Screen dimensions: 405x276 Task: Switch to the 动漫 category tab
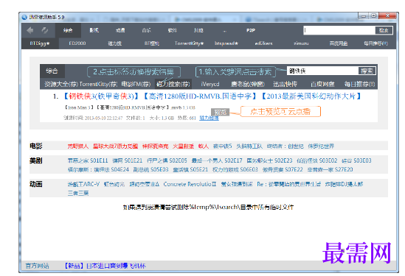(120, 30)
